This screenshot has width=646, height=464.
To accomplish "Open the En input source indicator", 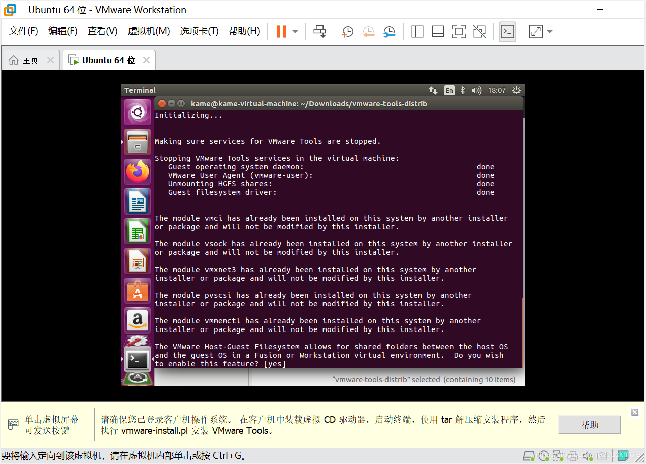I will pos(449,90).
